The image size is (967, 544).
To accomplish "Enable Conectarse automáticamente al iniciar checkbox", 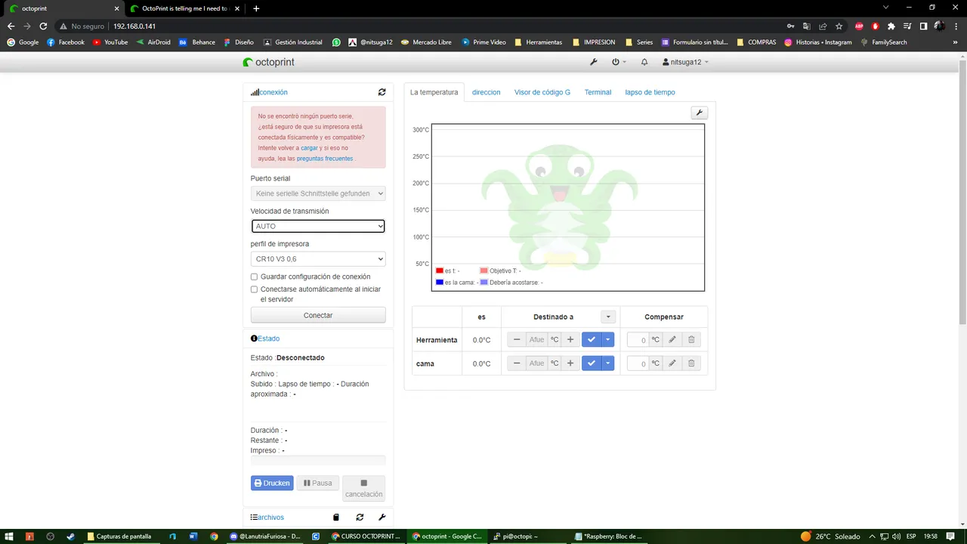I will [x=254, y=289].
